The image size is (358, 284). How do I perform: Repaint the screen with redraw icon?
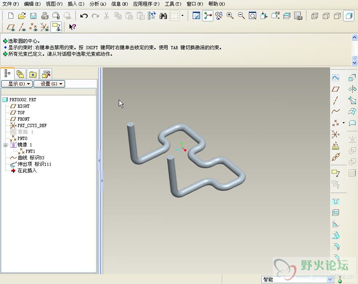point(196,16)
